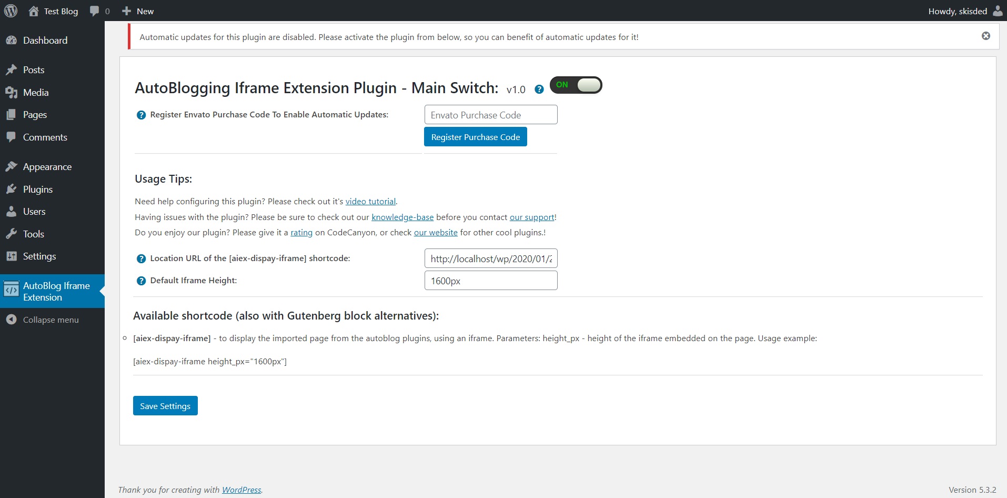Click the Default Iframe Height field
The width and height of the screenshot is (1007, 498).
(491, 281)
